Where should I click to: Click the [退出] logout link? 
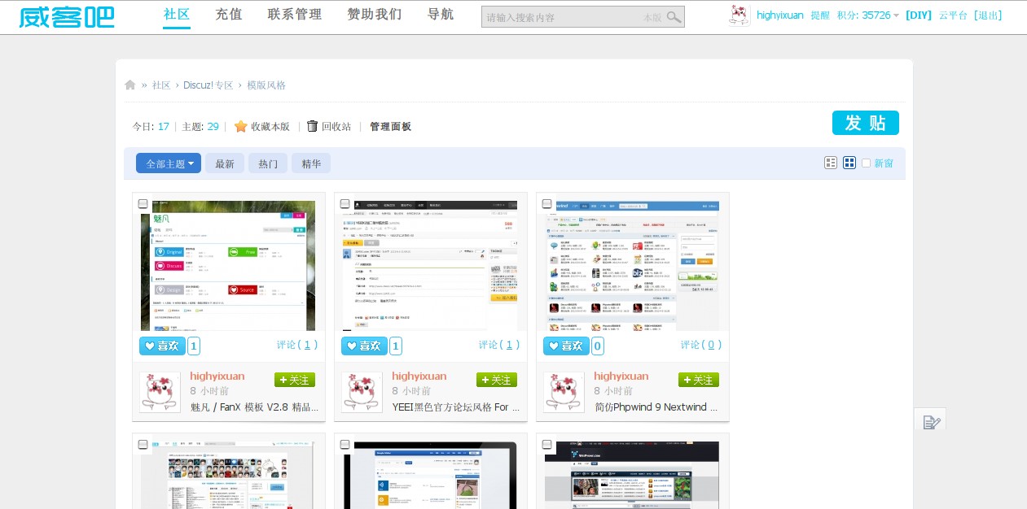(988, 15)
